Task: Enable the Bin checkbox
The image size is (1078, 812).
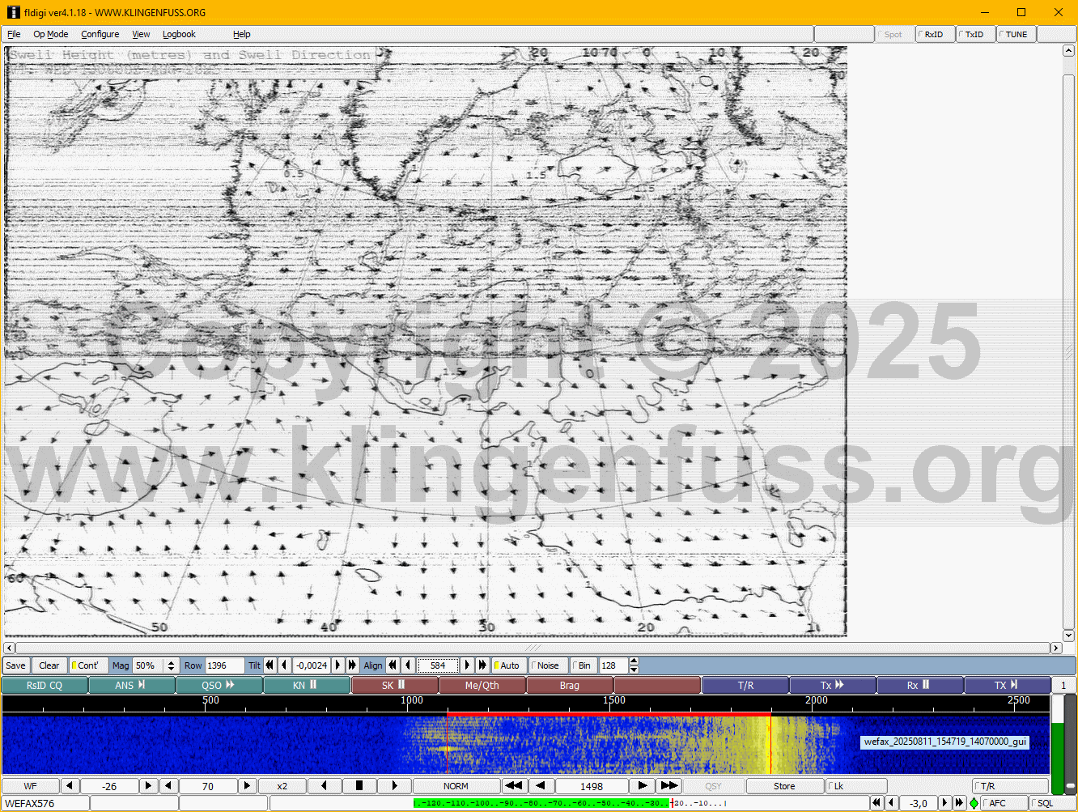Action: 583,665
